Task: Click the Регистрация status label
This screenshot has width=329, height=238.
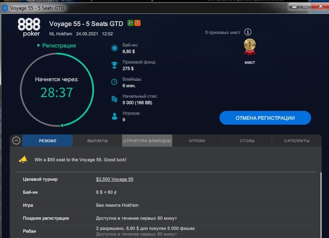Action: point(59,45)
